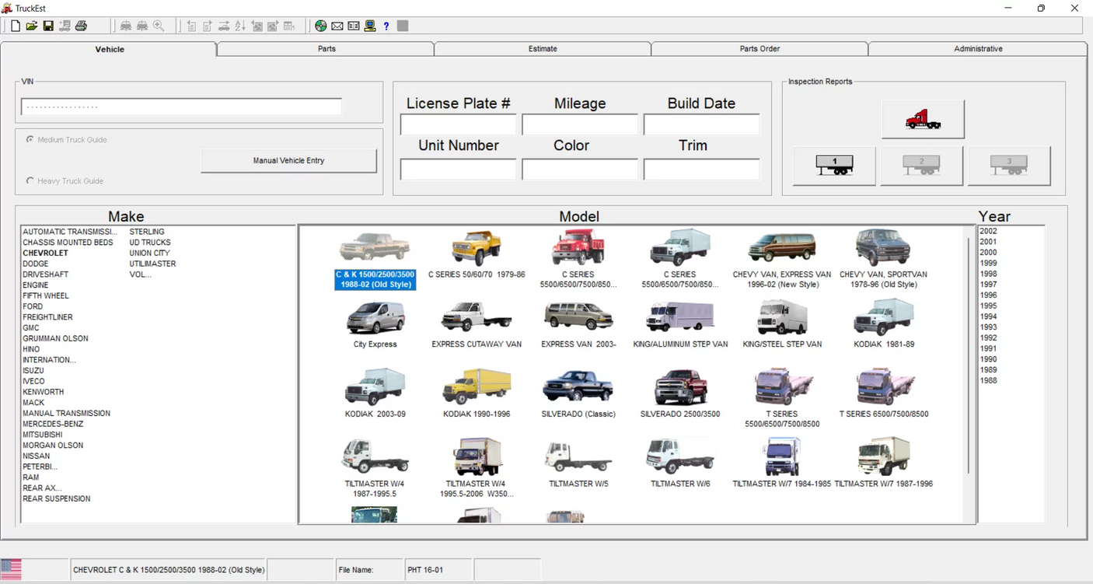Select the Heavy Truck Guide radio button
Screen dimensions: 1093x584
29,180
